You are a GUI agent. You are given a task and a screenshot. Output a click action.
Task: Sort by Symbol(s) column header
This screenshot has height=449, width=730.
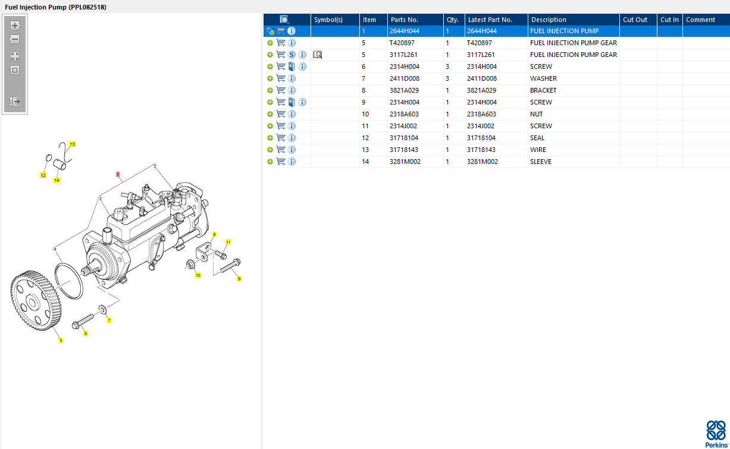pos(336,20)
